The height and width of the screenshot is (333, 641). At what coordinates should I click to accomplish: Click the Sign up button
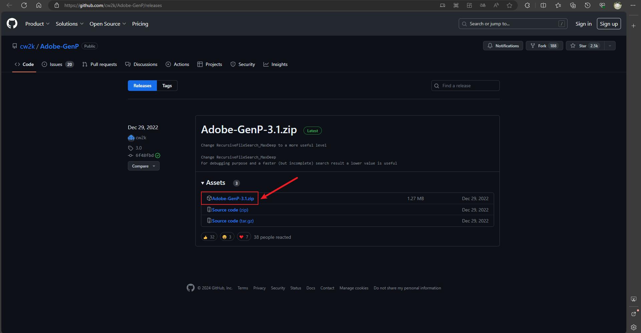pos(608,24)
